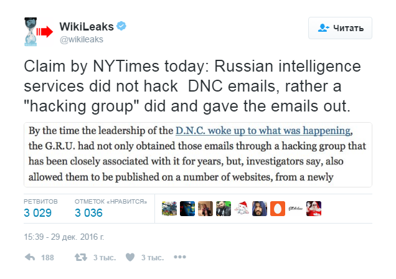Open the three-dots more options menu
Screen dimensions: 396x279
pyautogui.click(x=180, y=257)
